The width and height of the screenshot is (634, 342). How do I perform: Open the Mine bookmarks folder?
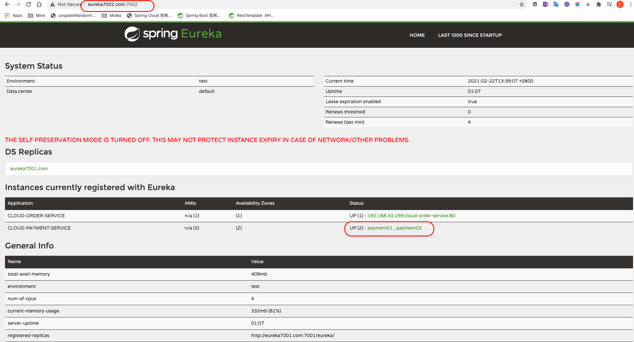(x=37, y=16)
